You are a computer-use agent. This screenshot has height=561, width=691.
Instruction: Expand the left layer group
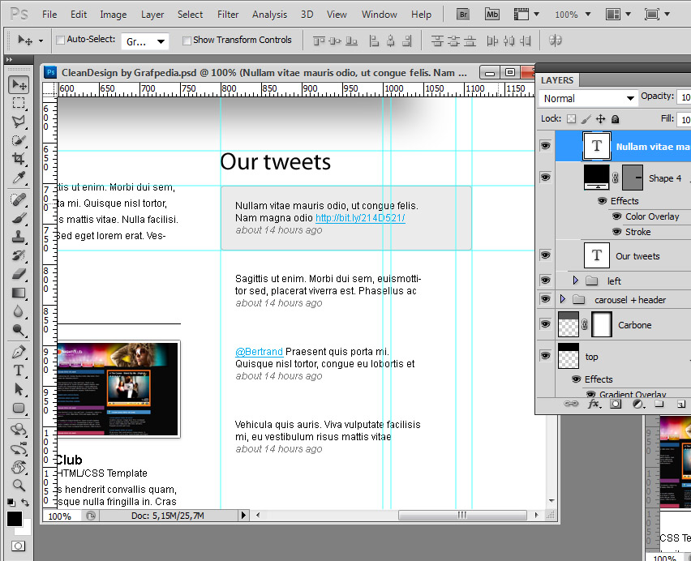tap(575, 280)
